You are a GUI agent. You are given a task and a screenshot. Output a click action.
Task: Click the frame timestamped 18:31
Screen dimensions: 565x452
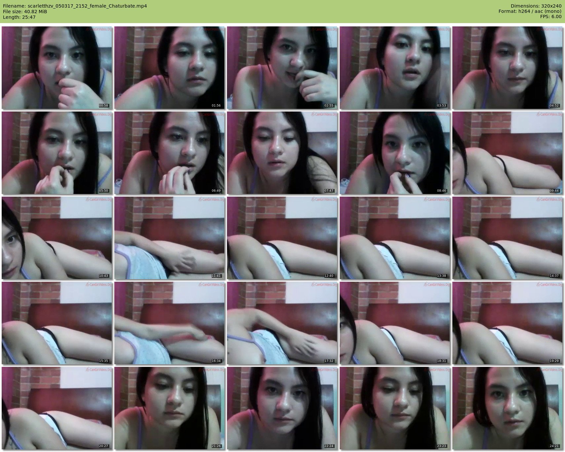point(395,323)
